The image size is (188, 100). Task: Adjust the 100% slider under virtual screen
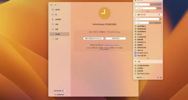[148, 23]
